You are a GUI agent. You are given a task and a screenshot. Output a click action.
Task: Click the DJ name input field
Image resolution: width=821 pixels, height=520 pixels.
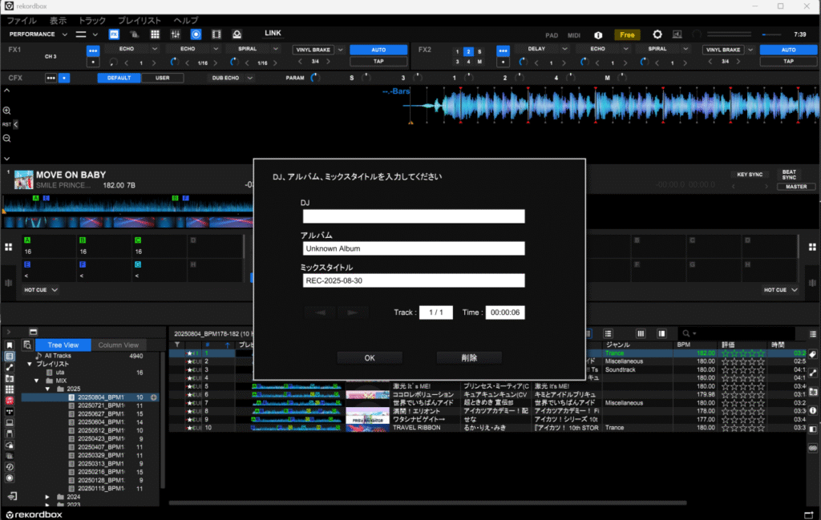[414, 216]
